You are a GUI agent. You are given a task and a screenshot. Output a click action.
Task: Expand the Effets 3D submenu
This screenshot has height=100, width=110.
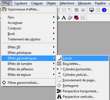pos(29,47)
